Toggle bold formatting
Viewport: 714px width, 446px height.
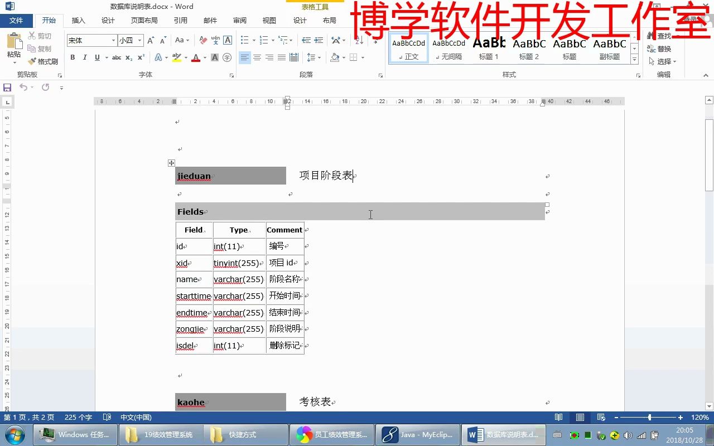coord(73,57)
